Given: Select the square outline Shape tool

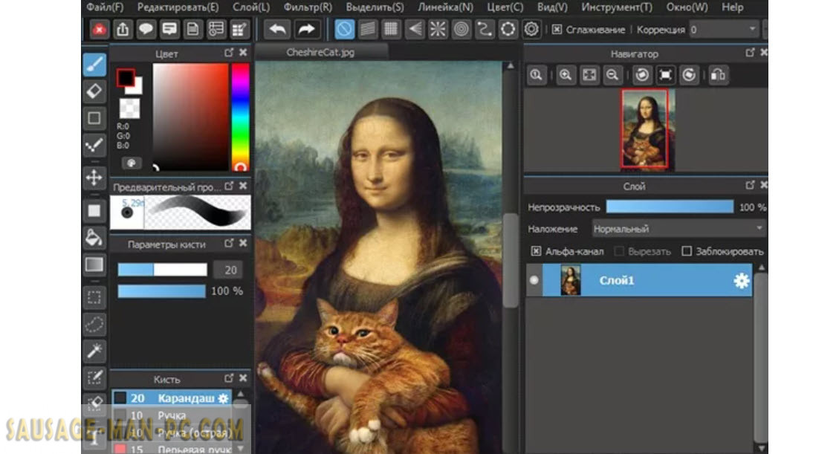Looking at the screenshot, I should (x=94, y=117).
